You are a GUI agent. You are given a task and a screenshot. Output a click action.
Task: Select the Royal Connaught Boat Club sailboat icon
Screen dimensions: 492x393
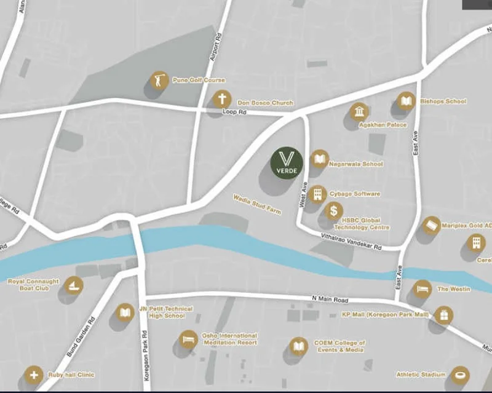pyautogui.click(x=74, y=285)
